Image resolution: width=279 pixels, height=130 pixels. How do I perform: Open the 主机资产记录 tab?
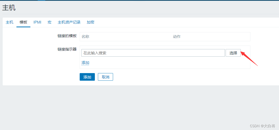tap(69, 22)
